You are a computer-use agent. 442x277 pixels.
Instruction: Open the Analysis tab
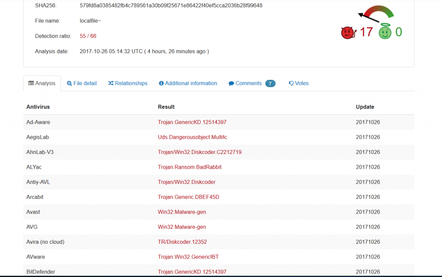tap(42, 83)
